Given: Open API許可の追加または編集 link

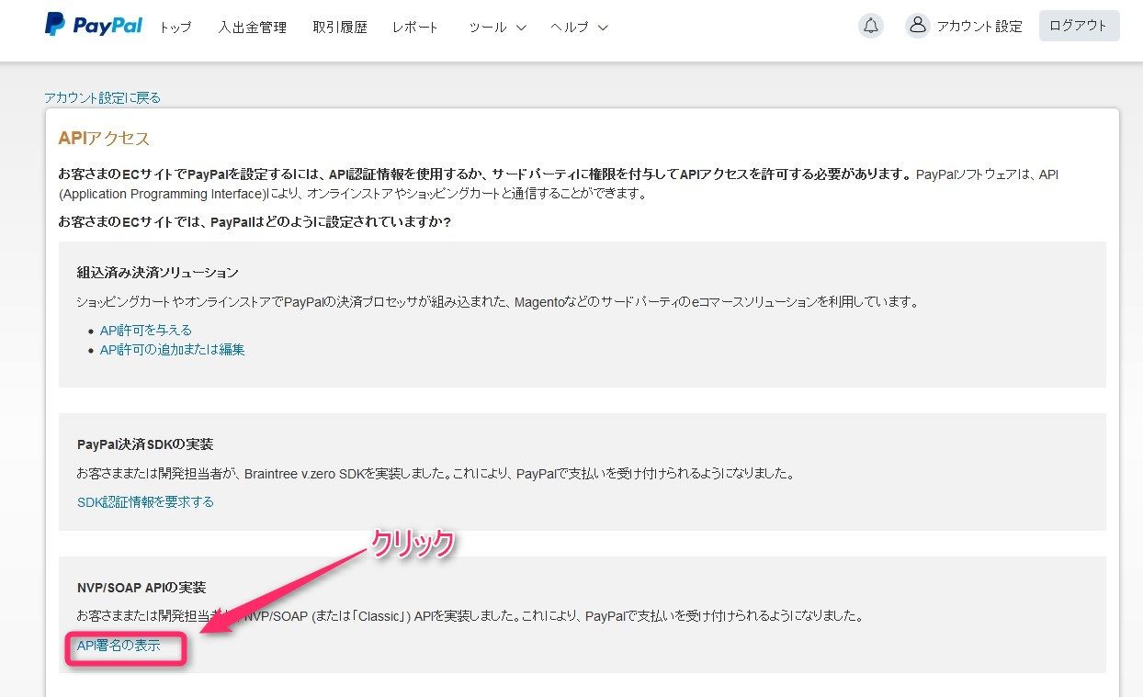Looking at the screenshot, I should (173, 349).
